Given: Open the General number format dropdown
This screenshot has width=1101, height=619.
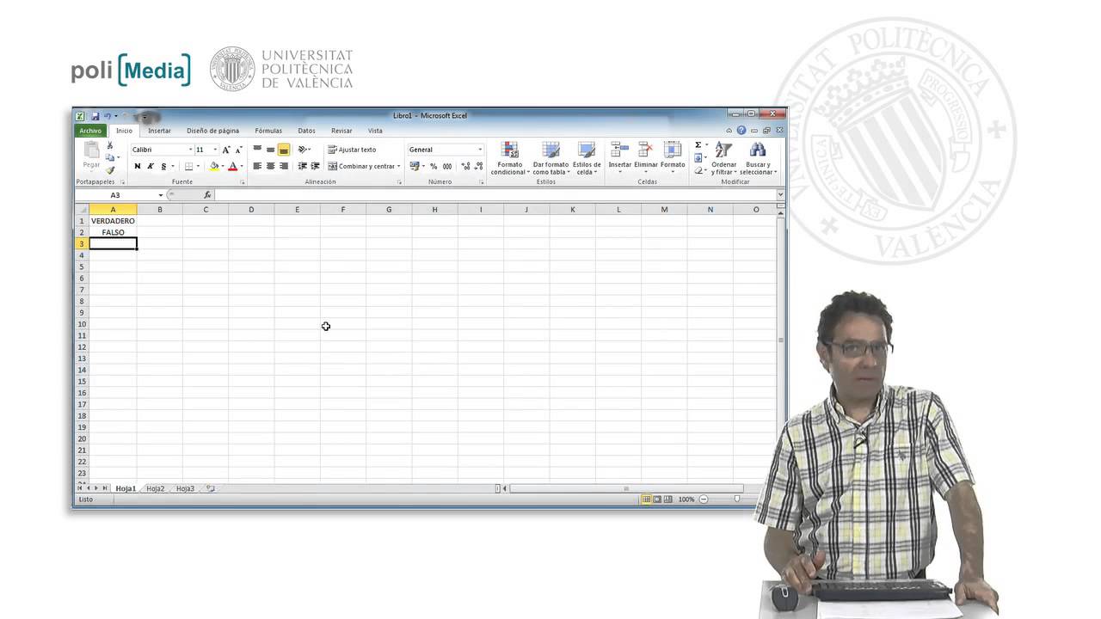Looking at the screenshot, I should (480, 150).
